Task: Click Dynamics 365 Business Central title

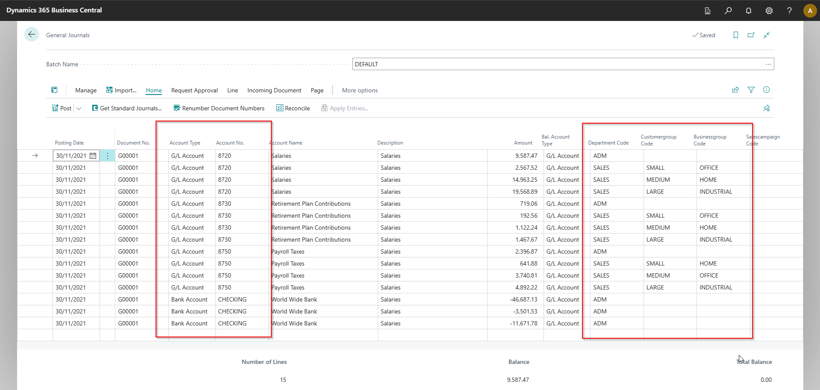Action: click(x=54, y=10)
